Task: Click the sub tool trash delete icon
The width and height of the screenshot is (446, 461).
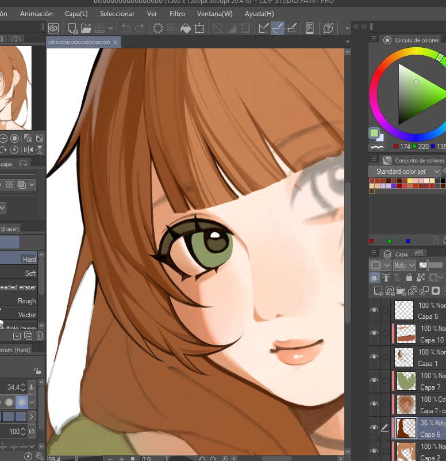Action: point(40,336)
